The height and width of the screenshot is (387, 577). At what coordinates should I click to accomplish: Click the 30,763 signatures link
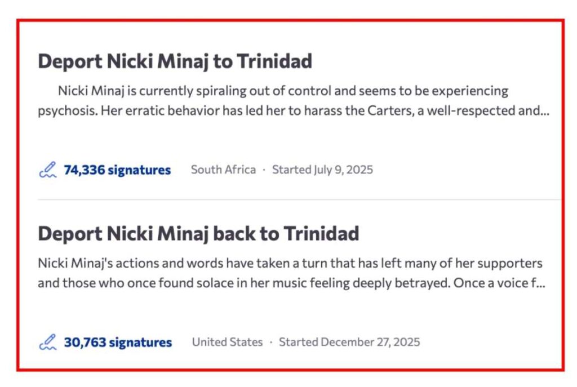(x=117, y=341)
